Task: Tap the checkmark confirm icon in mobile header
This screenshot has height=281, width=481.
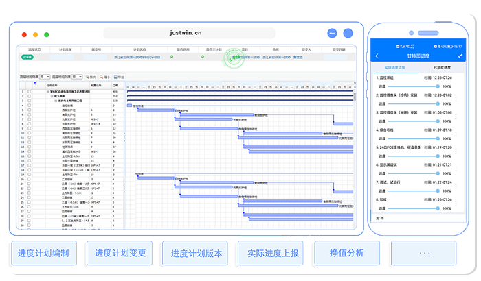Action: point(460,56)
